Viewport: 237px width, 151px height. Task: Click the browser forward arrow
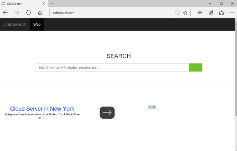17,12
